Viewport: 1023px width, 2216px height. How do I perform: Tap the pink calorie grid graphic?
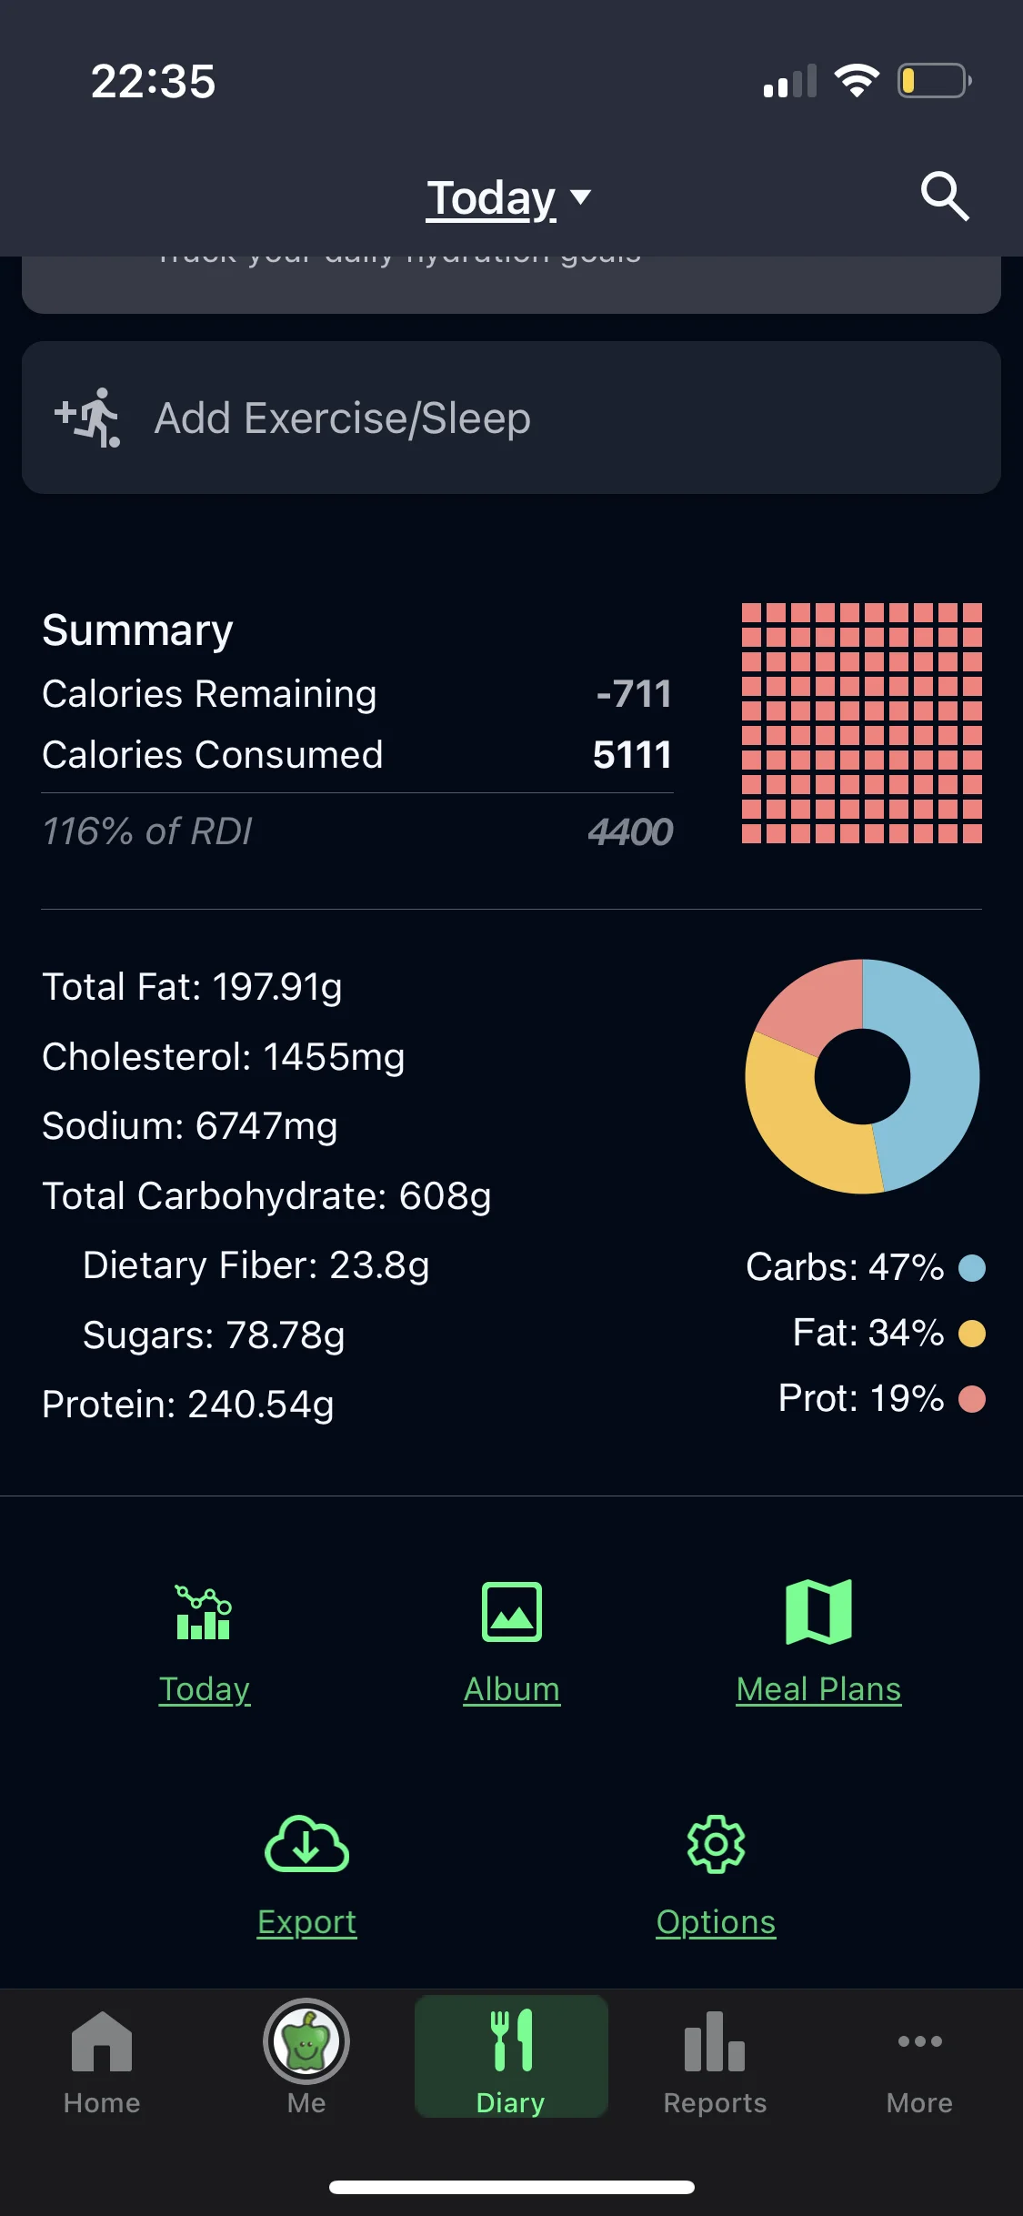[861, 723]
